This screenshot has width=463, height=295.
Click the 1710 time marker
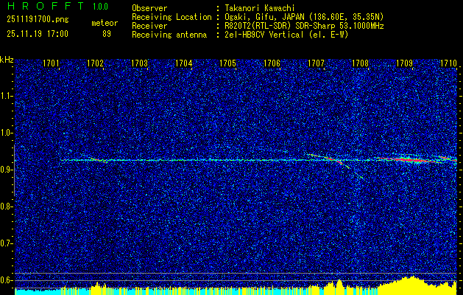point(448,63)
